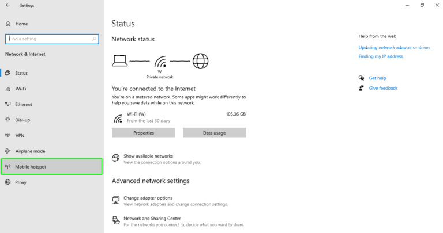The width and height of the screenshot is (443, 233).
Task: Click the Proxy globe icon in the sidebar
Action: (x=8, y=182)
